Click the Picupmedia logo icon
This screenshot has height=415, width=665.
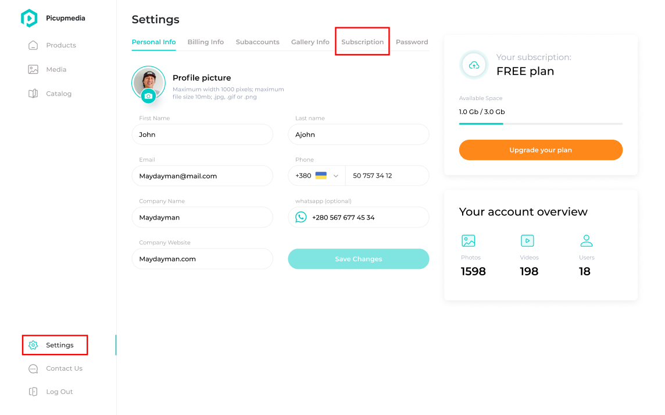coord(29,19)
